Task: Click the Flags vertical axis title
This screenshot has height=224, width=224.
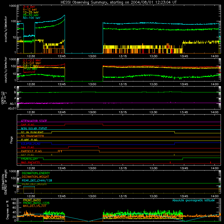Action: (11, 140)
